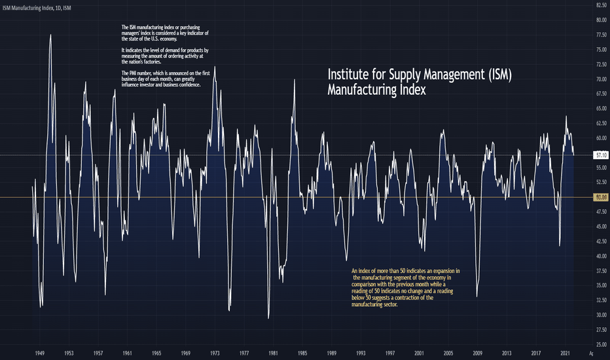Click the 37.50 price scale label

pyautogui.click(x=601, y=271)
